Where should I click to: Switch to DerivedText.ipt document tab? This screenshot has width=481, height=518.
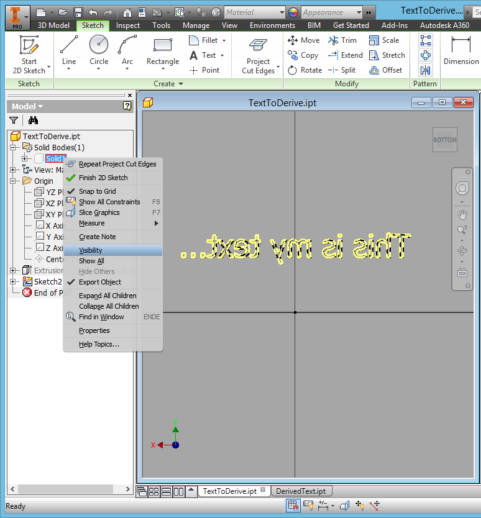(301, 491)
